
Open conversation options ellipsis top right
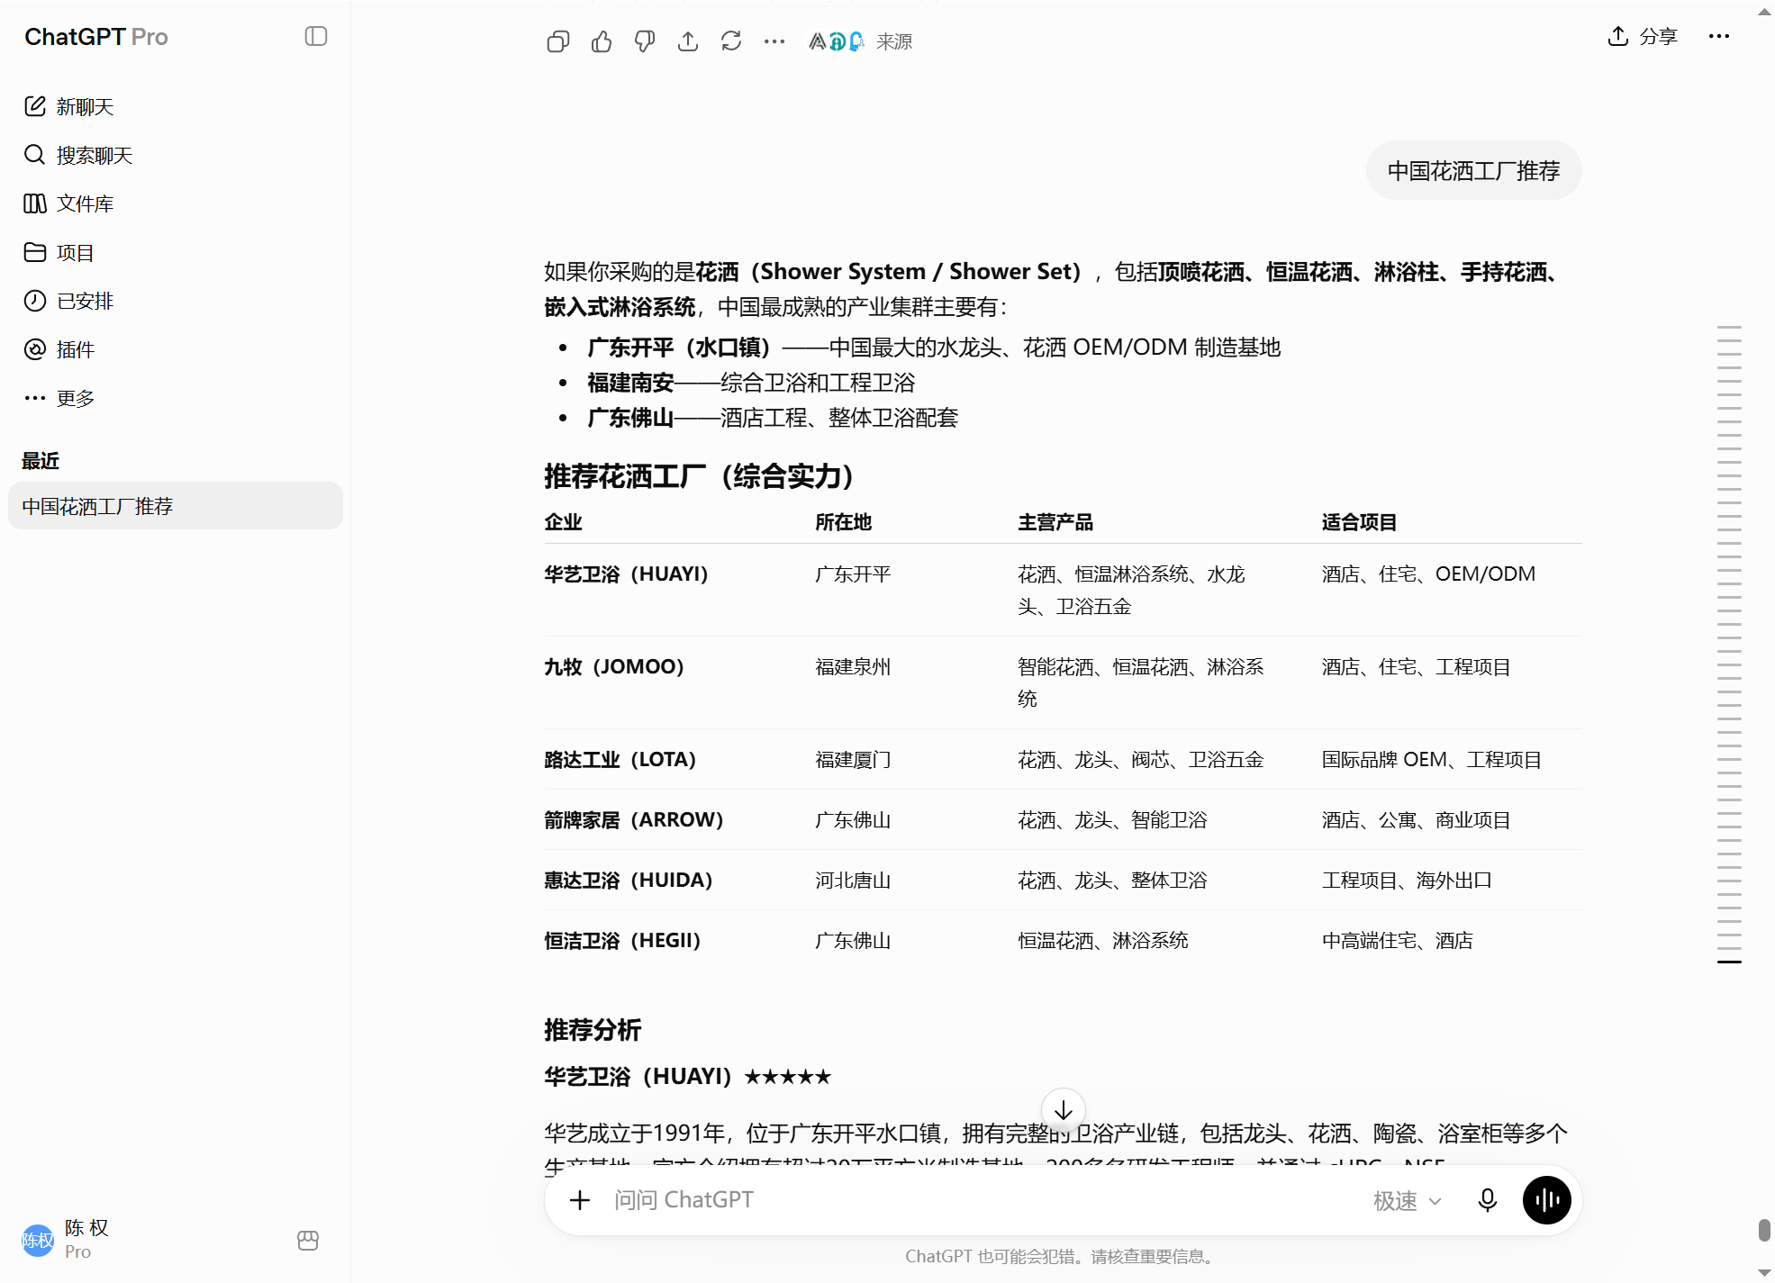1719,36
